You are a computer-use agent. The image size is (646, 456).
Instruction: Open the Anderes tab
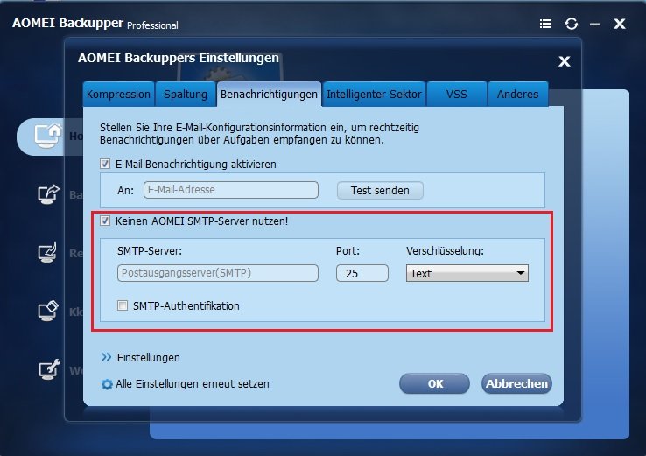[x=518, y=94]
